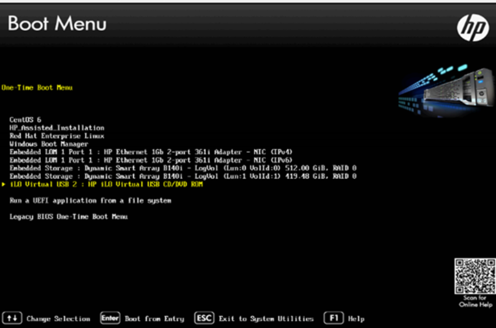
Task: Click the Boot from Entry label
Action: click(x=155, y=319)
